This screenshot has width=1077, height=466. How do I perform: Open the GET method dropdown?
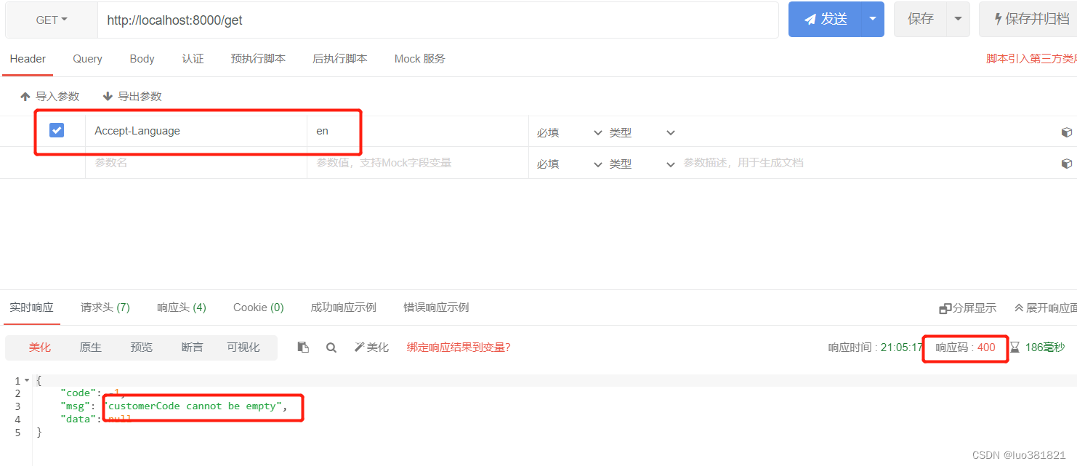click(x=52, y=20)
